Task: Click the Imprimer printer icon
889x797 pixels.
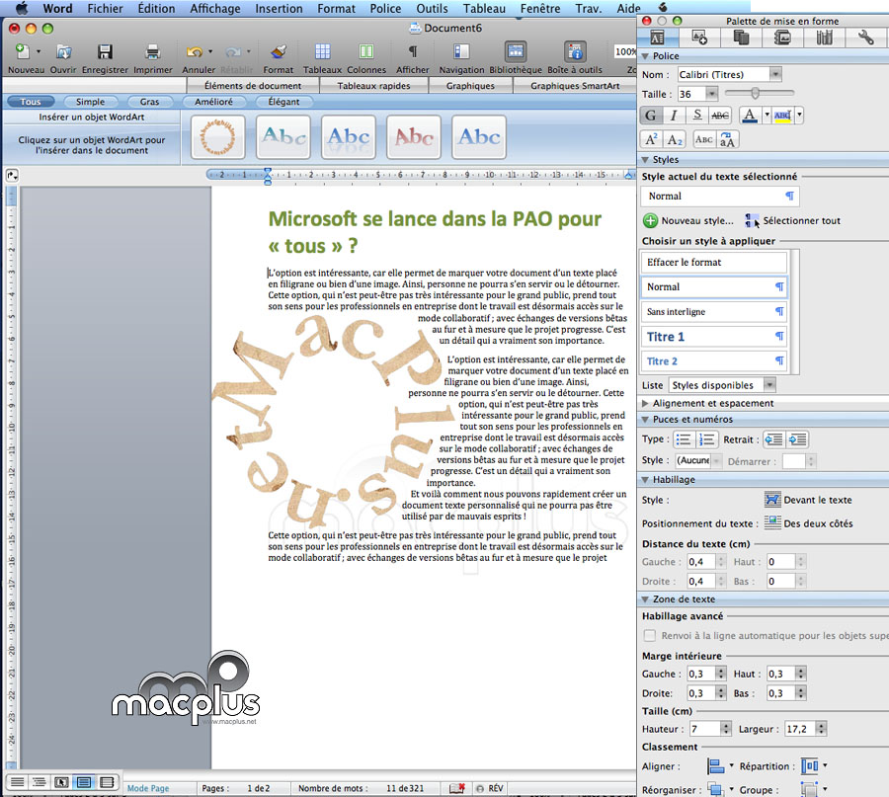Action: coord(153,52)
